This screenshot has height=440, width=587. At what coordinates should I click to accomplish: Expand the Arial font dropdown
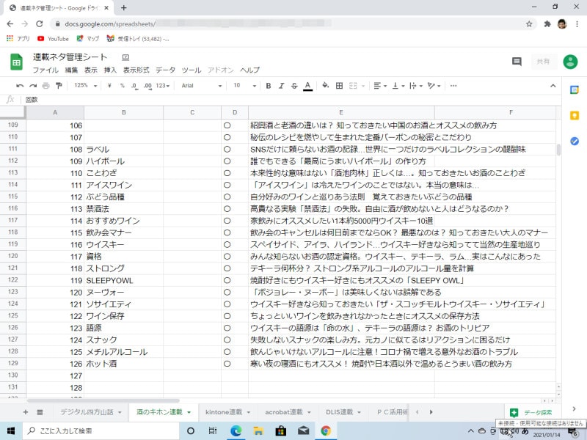pyautogui.click(x=200, y=86)
